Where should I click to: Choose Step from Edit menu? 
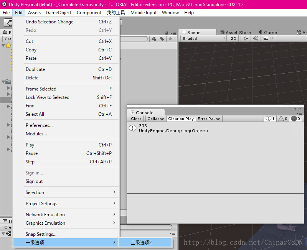66,161
